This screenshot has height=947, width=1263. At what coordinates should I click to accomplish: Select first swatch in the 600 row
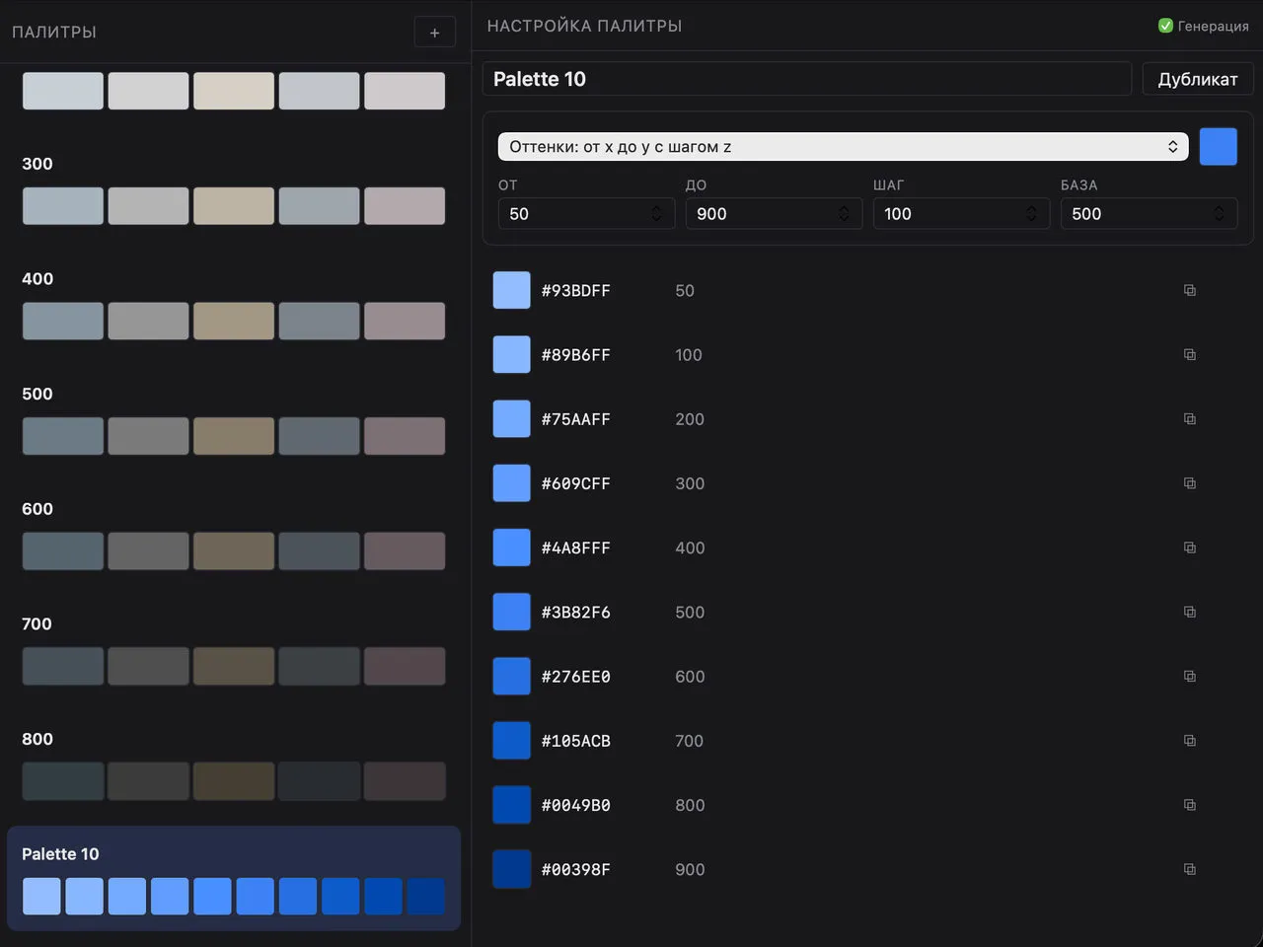coord(63,551)
